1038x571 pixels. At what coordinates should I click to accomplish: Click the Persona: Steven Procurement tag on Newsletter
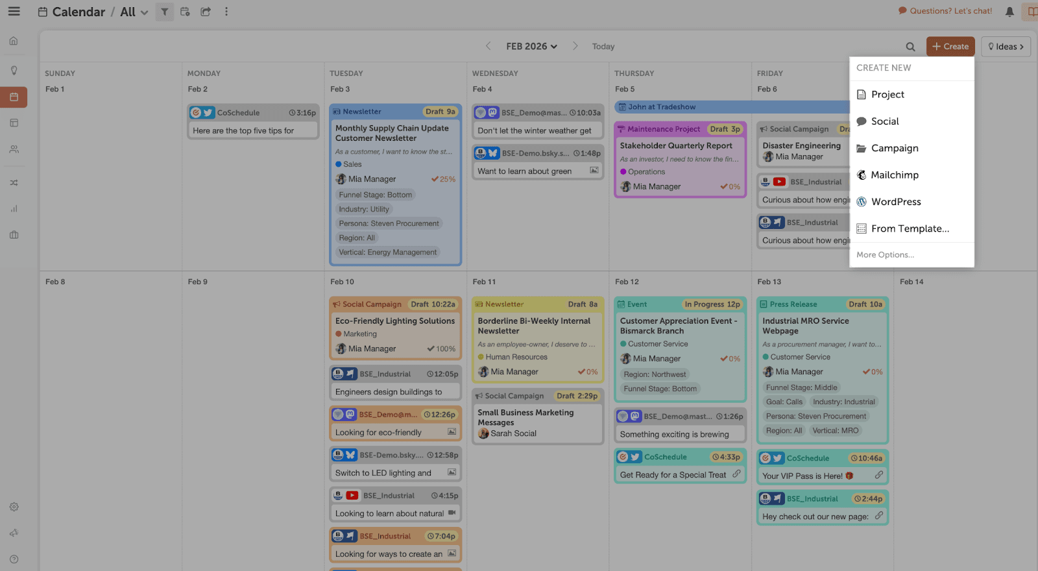click(389, 223)
